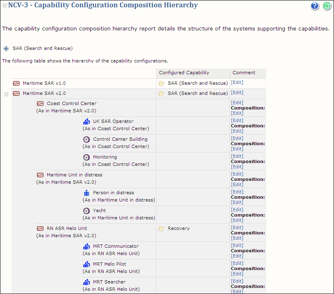This screenshot has width=334, height=294.
Task: Collapse the NCV-3 report section header
Action: tap(4, 6)
